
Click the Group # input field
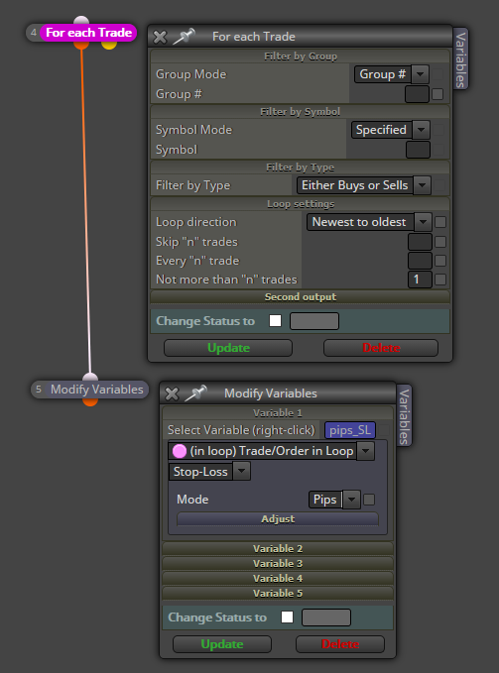(x=417, y=94)
